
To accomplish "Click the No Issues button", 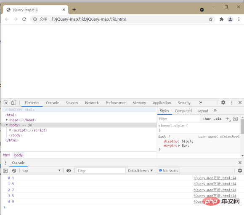I will (169, 171).
